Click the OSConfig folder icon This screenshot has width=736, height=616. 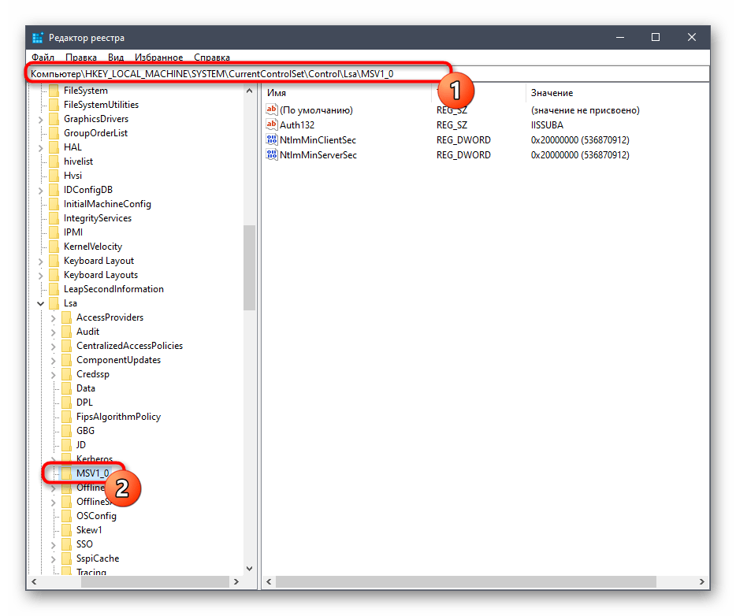click(66, 516)
